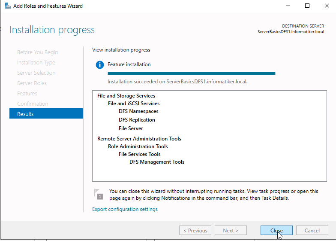Click the Cancel button

[x=312, y=230]
